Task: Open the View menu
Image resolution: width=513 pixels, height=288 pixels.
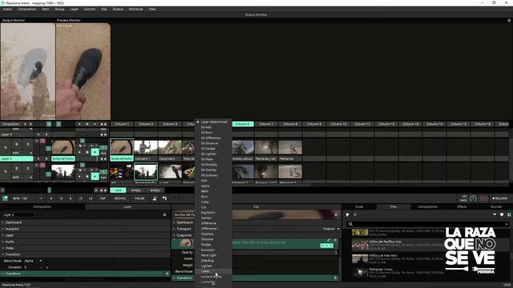Action: pyautogui.click(x=152, y=9)
